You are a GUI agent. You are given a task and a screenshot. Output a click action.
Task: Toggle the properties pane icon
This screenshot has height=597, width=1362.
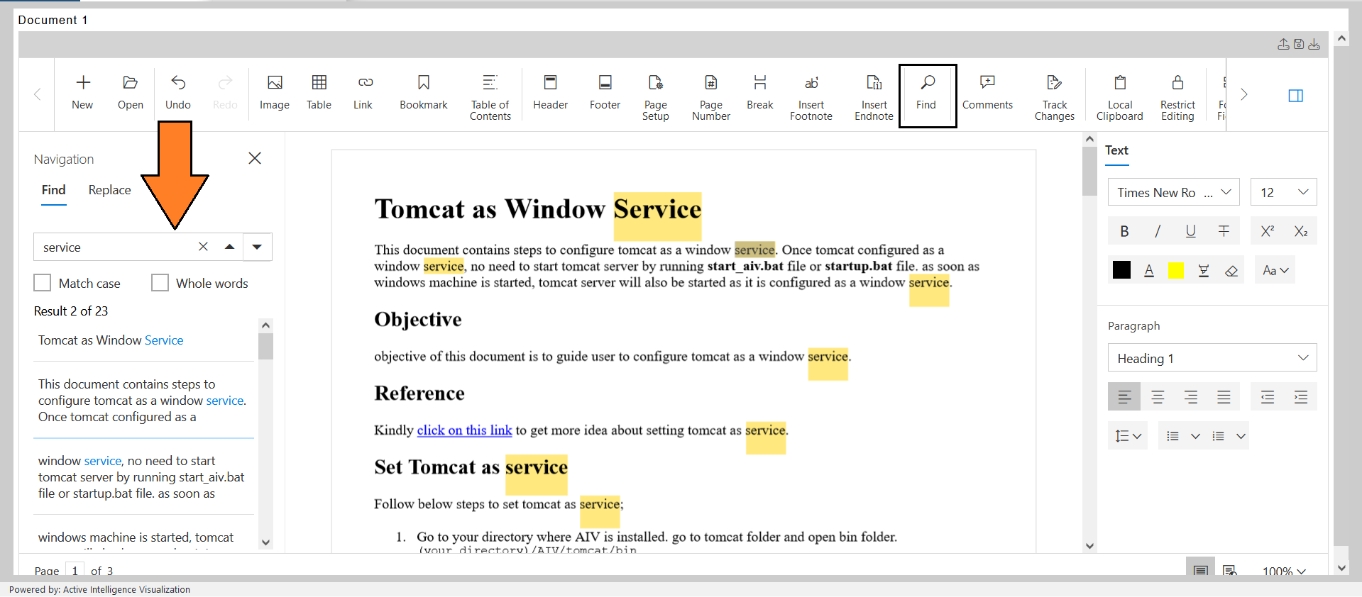(1295, 96)
